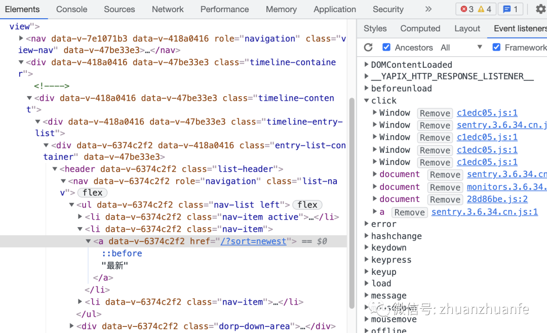Expand the view-nav nav element
This screenshot has height=333, width=547.
[21, 38]
